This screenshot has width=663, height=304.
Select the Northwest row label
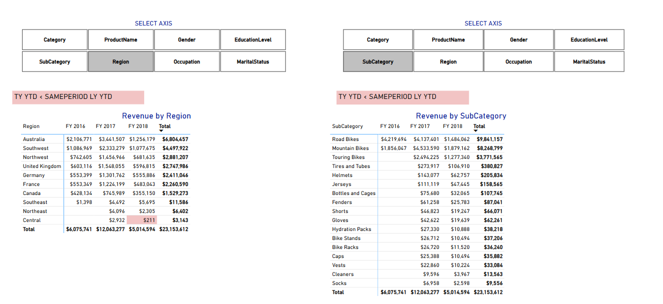point(36,157)
